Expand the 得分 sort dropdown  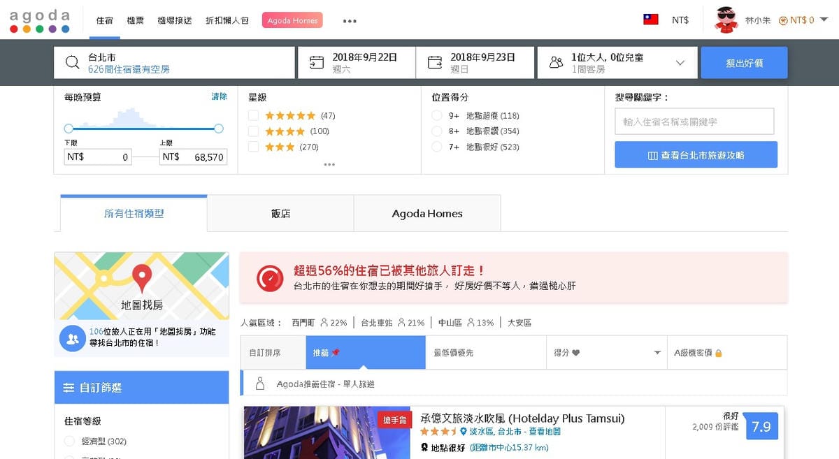(x=657, y=353)
